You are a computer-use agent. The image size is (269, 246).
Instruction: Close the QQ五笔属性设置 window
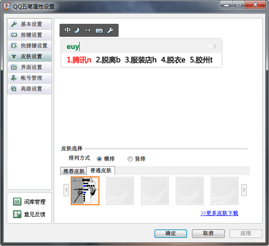click(x=255, y=4)
